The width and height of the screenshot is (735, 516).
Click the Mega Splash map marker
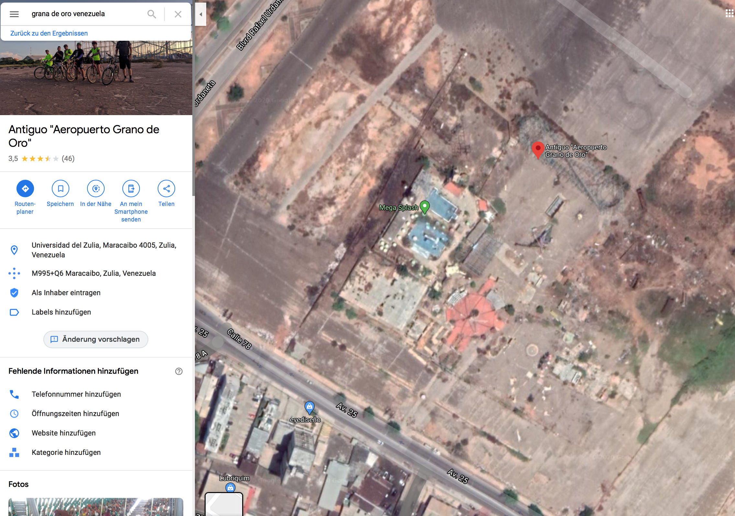point(424,206)
